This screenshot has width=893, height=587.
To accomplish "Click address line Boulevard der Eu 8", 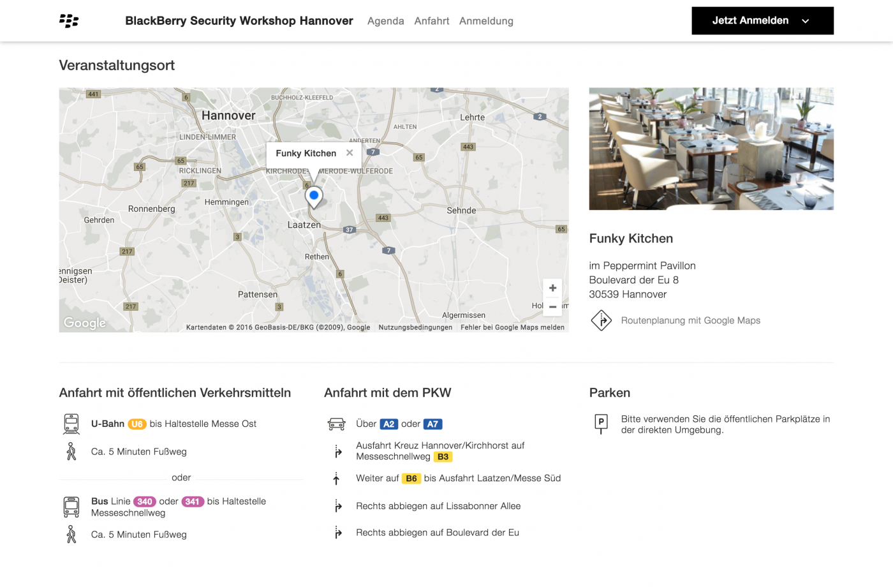I will (634, 280).
